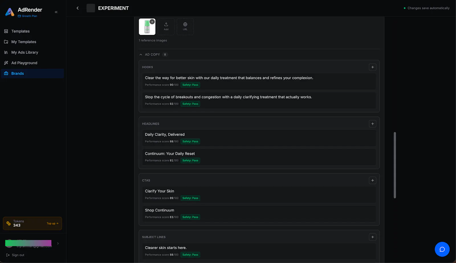Click the My Templates folder icon
The height and width of the screenshot is (263, 456).
pyautogui.click(x=6, y=42)
